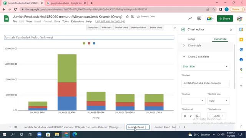Bookmark this page star icon
This screenshot has height=138, width=246.
pyautogui.click(x=214, y=9)
